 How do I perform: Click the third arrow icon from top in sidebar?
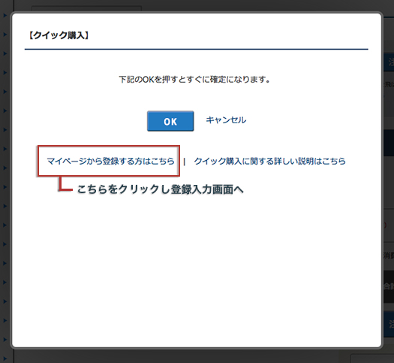tap(5, 53)
